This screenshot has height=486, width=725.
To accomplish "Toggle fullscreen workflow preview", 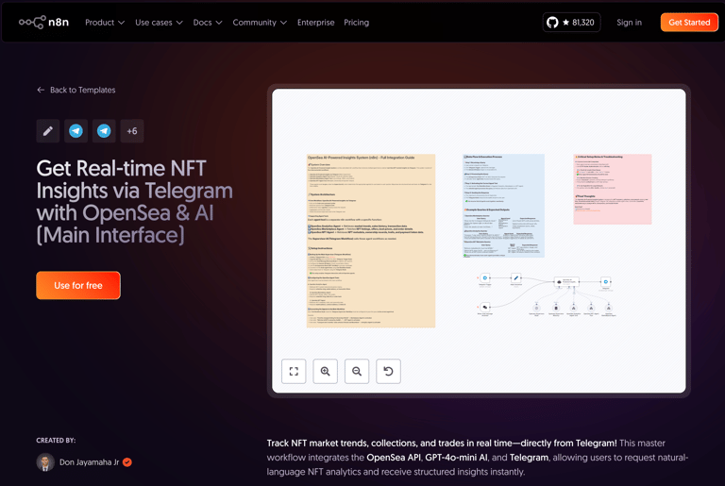I will (x=294, y=371).
